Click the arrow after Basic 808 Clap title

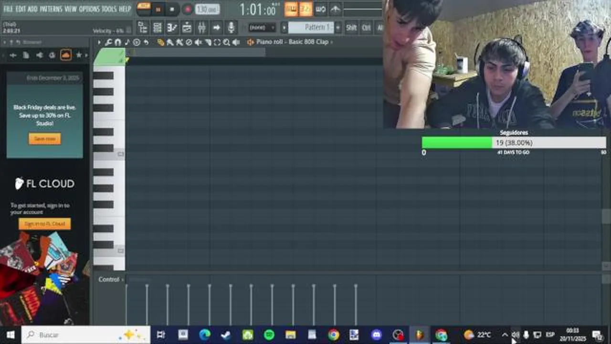pos(332,42)
